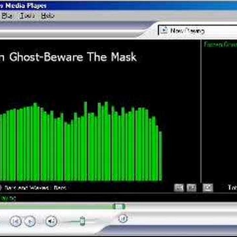
Task: Click the Media Player window title bar
Action: (x=118, y=6)
